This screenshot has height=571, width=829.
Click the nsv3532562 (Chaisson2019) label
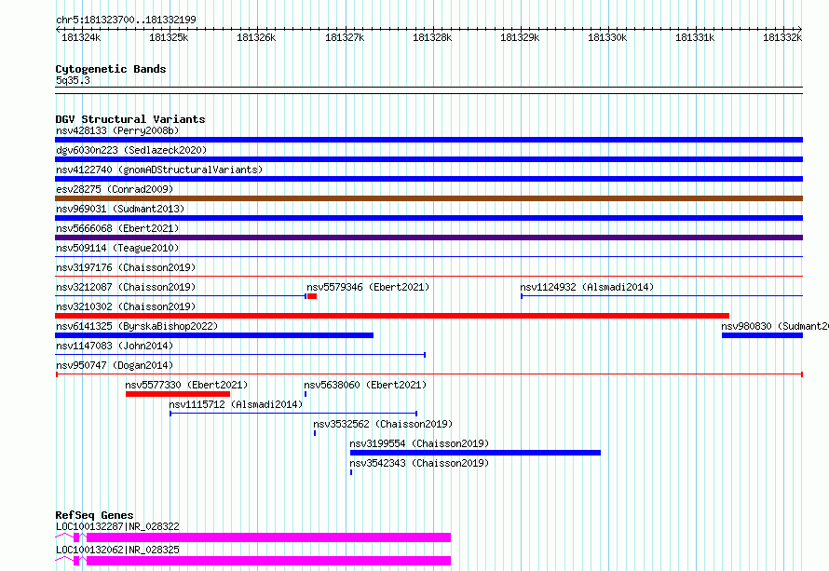383,424
